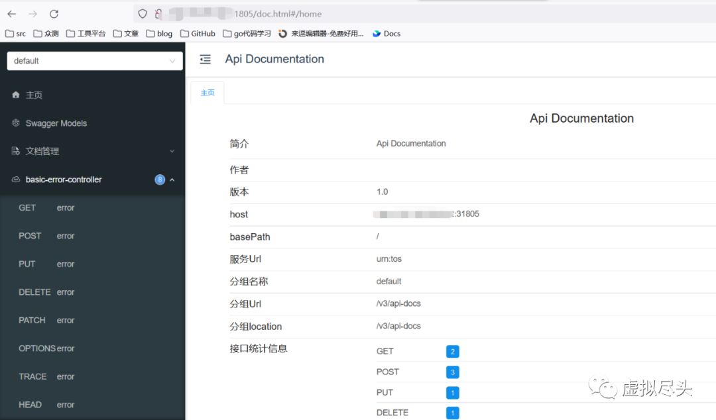
Task: Click the basic-error-controller cloud icon
Action: click(x=16, y=180)
